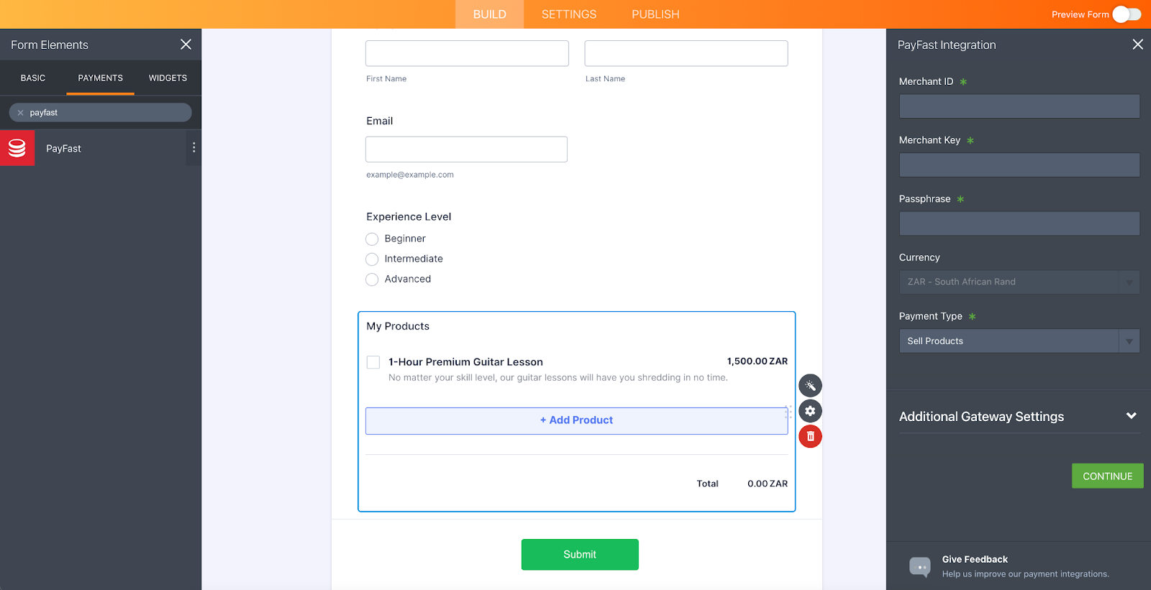Close the PayFast Integration panel
Screen dimensions: 1151x590
[1137, 45]
